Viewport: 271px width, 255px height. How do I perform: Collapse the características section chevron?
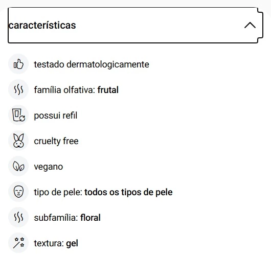pos(250,25)
